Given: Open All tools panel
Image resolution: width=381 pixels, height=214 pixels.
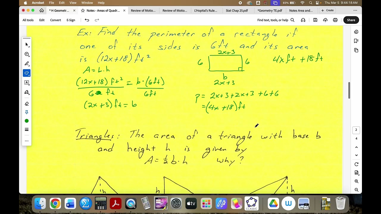Looking at the screenshot, I should tap(28, 20).
